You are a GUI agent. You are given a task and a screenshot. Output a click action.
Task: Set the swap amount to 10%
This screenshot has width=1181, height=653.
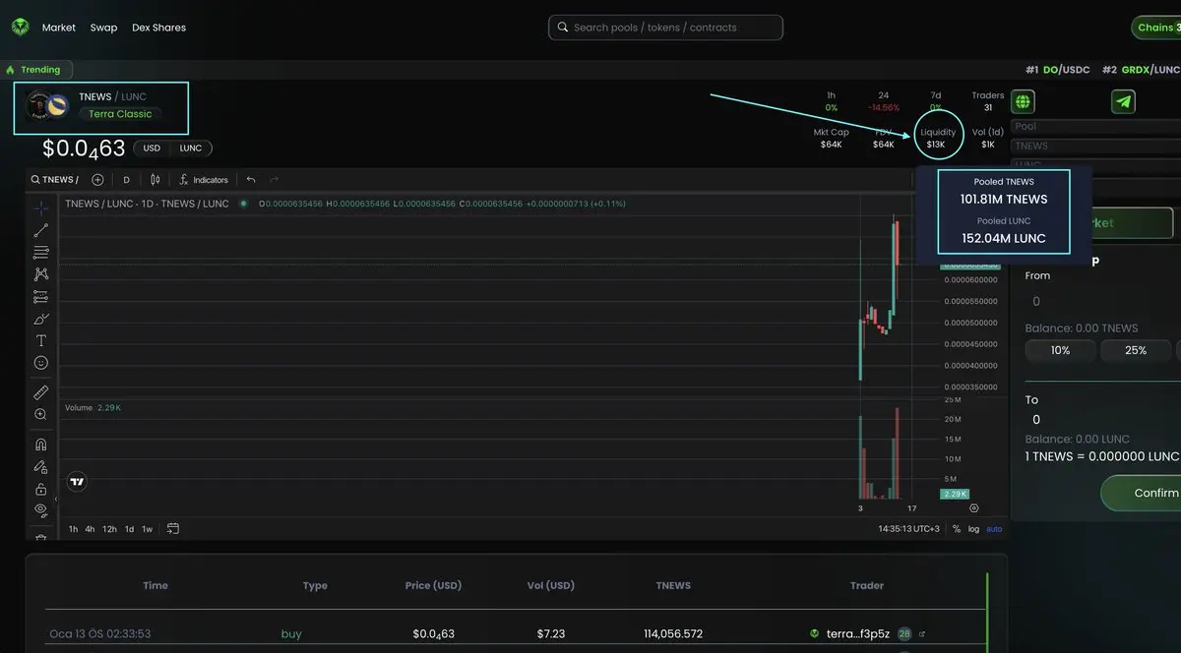pyautogui.click(x=1060, y=350)
